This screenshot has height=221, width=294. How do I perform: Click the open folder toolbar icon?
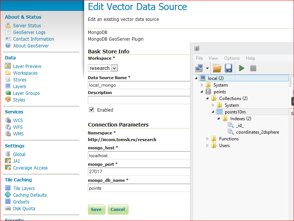[217, 68]
